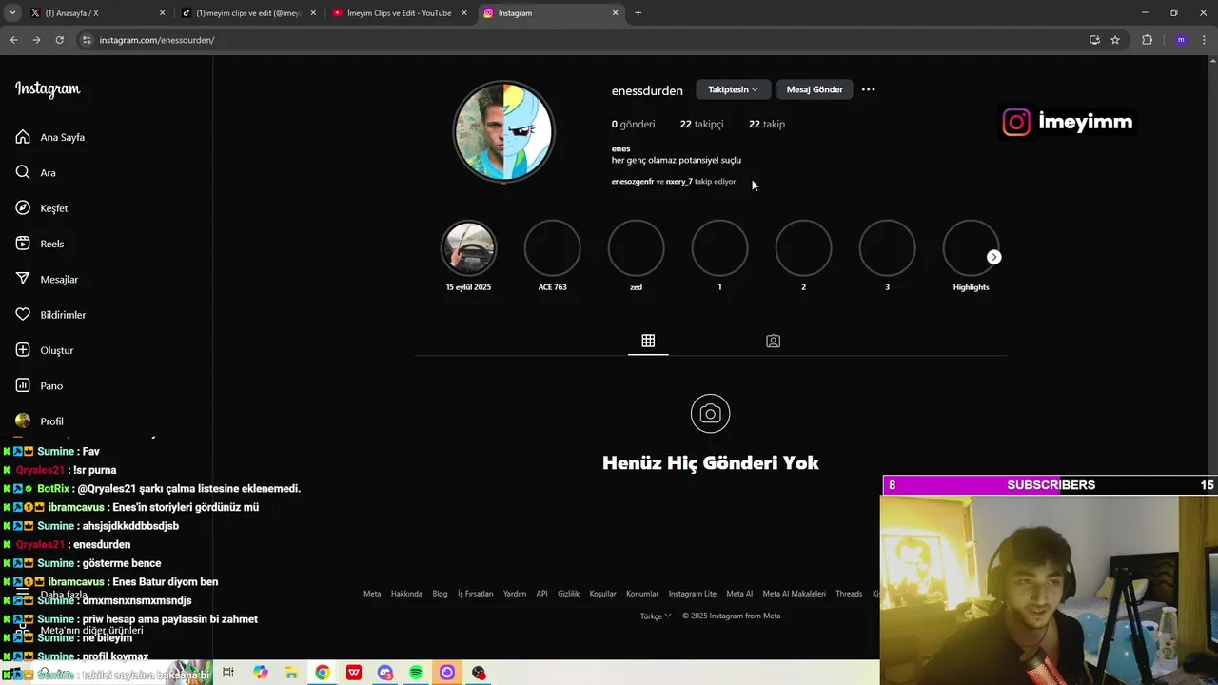Open the tab search dropdown arrow
The height and width of the screenshot is (685, 1218).
12,13
